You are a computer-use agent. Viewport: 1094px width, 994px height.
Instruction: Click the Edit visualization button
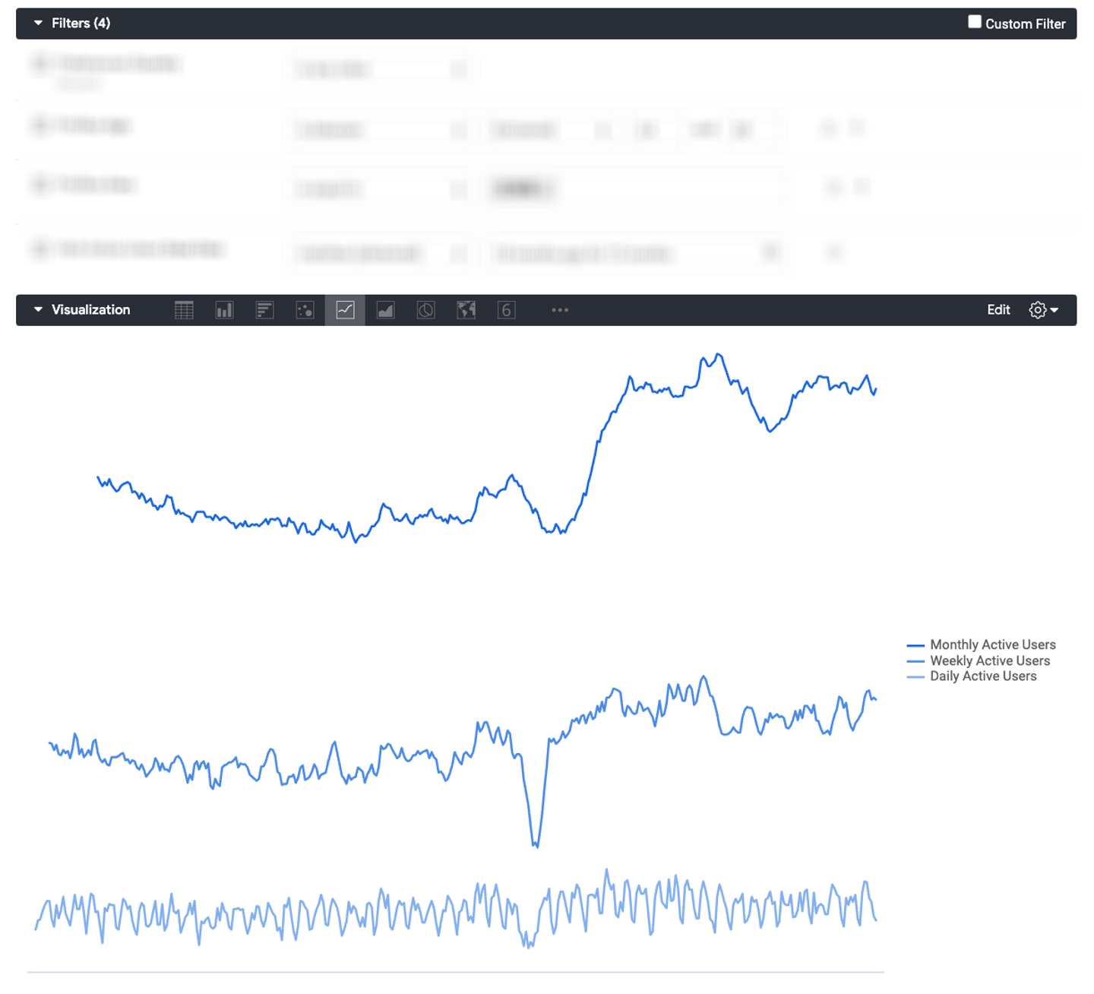click(x=998, y=310)
